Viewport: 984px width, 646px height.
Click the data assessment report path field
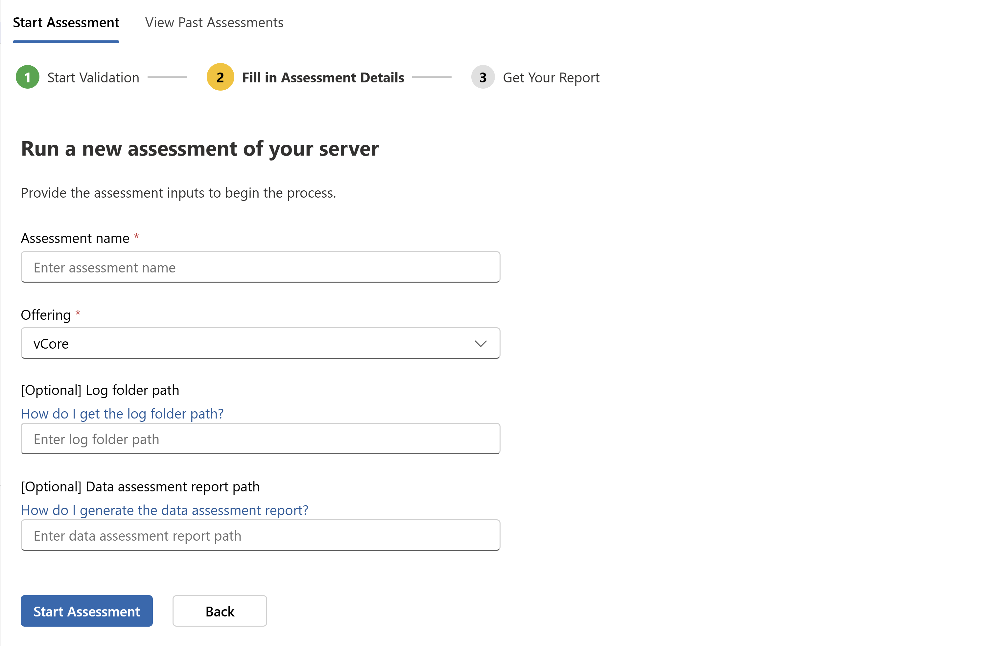click(260, 535)
